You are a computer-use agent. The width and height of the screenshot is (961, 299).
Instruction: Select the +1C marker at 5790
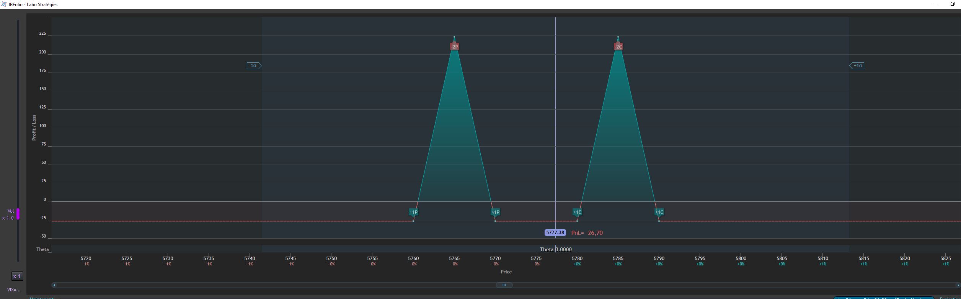tap(659, 212)
